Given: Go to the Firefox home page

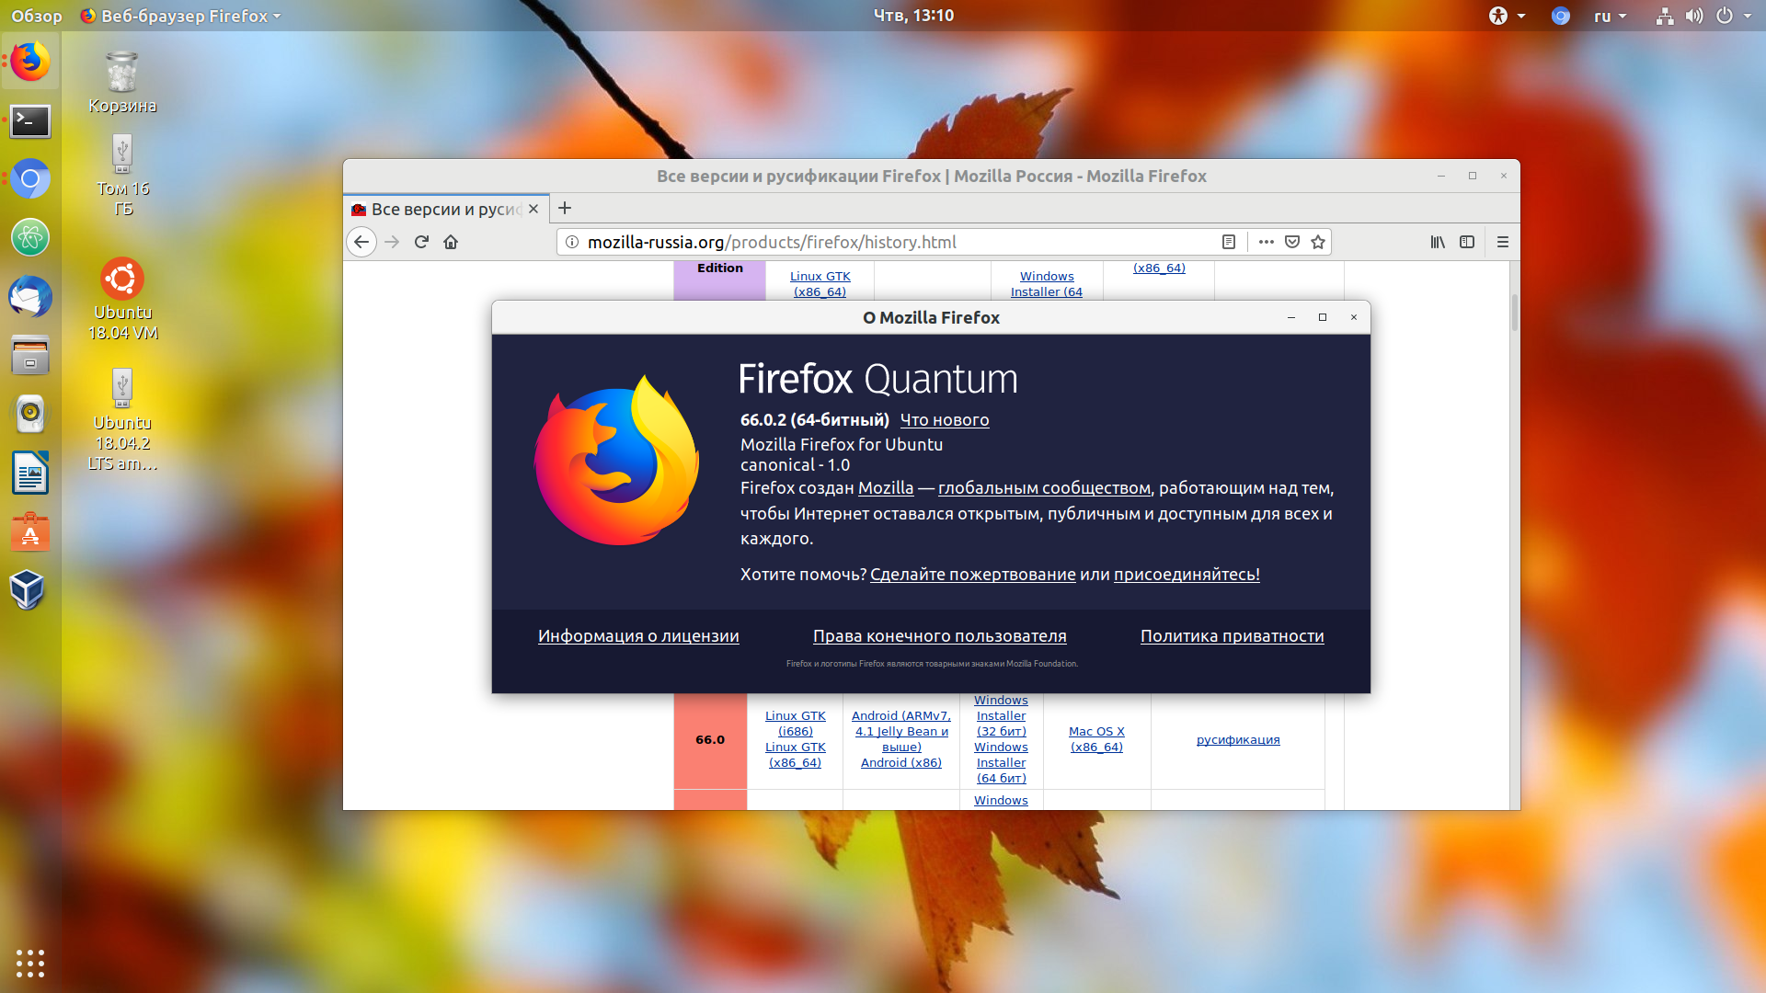Looking at the screenshot, I should (x=451, y=242).
